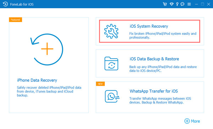The image size is (213, 129).
Task: Open WhatsApp Transfer for iOS title
Action: tap(154, 91)
